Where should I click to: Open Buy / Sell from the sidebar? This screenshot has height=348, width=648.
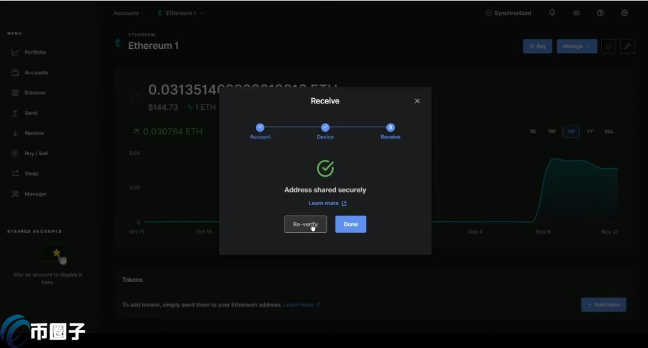click(x=29, y=153)
